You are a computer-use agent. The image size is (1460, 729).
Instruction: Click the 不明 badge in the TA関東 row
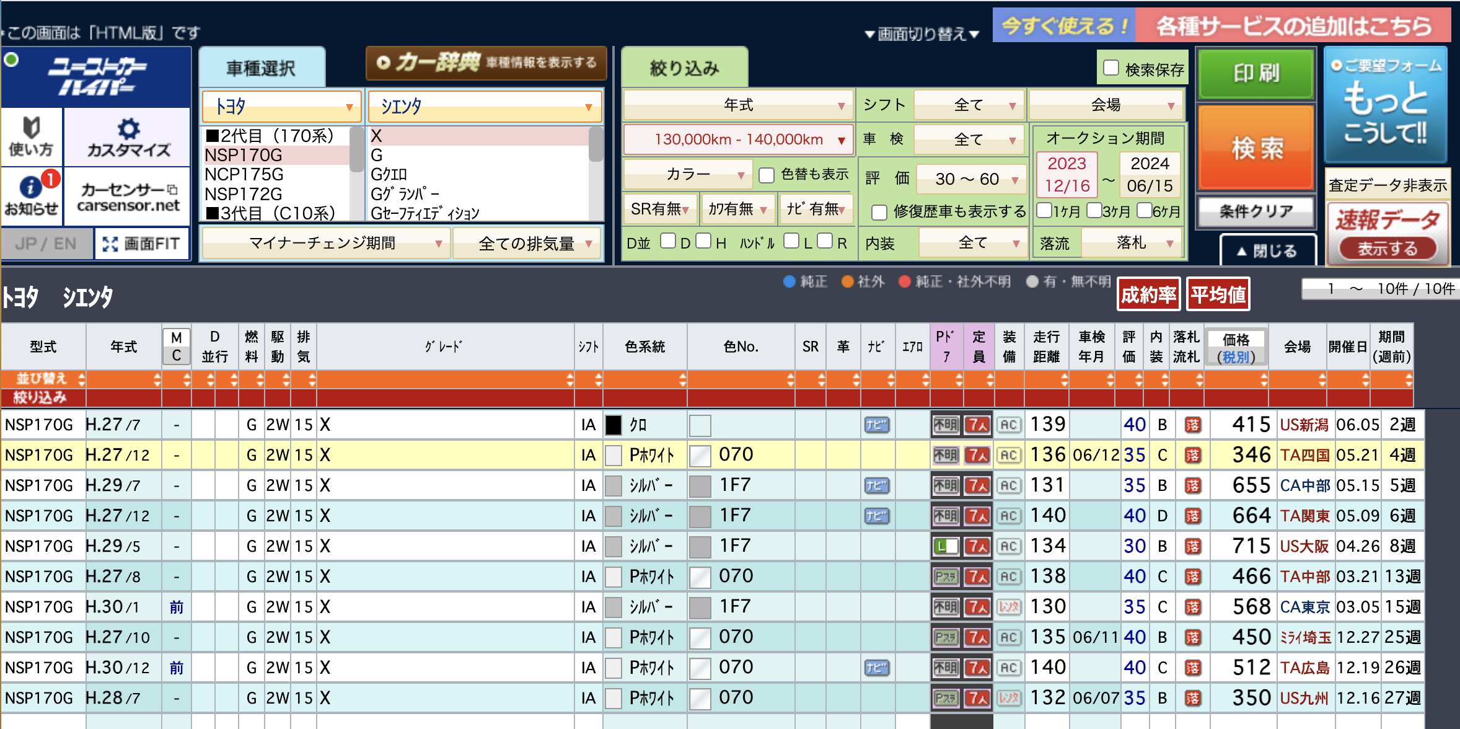click(x=946, y=516)
